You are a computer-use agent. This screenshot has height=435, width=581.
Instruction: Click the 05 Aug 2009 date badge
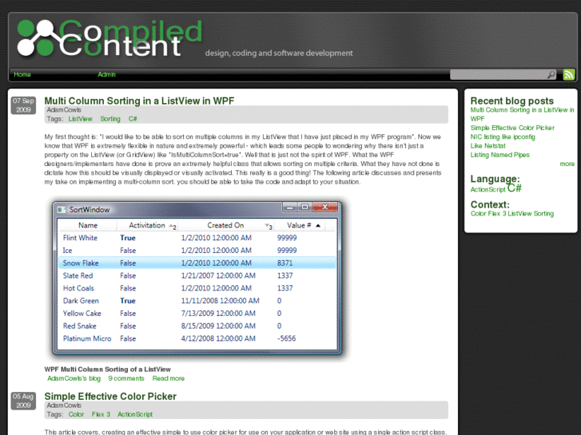tap(23, 401)
